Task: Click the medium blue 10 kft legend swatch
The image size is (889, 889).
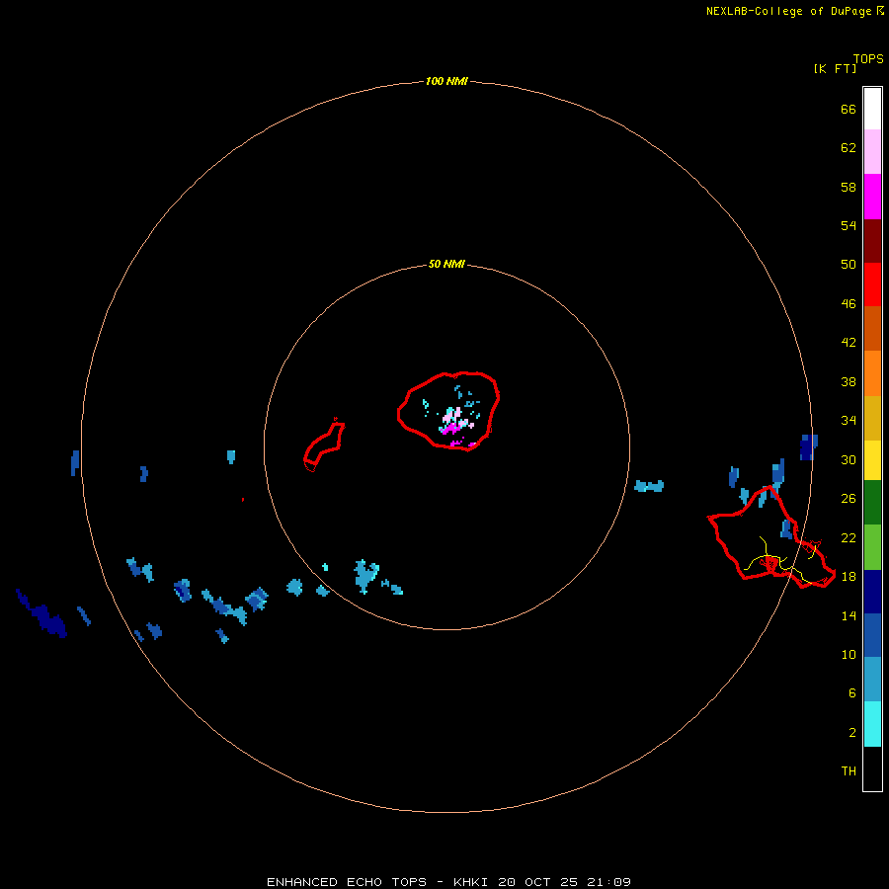Action: pos(872,635)
